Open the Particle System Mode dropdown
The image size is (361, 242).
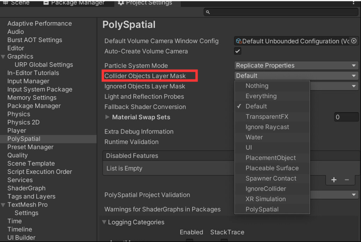296,65
